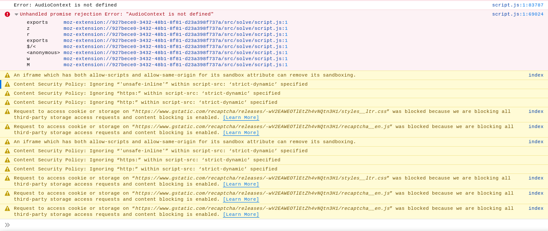Select the second 'Ignoring "http:"' CSP warning text

tap(145, 169)
